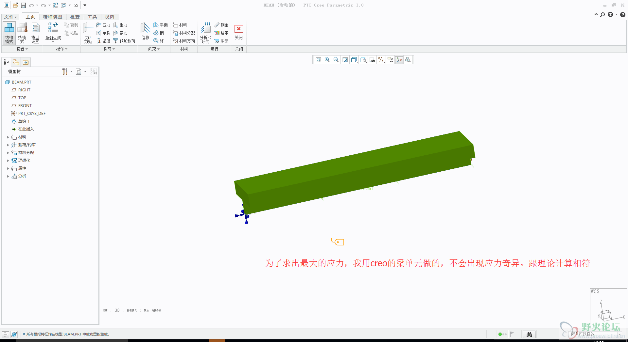Expand the 属性 tree node
The width and height of the screenshot is (628, 342).
pos(8,168)
